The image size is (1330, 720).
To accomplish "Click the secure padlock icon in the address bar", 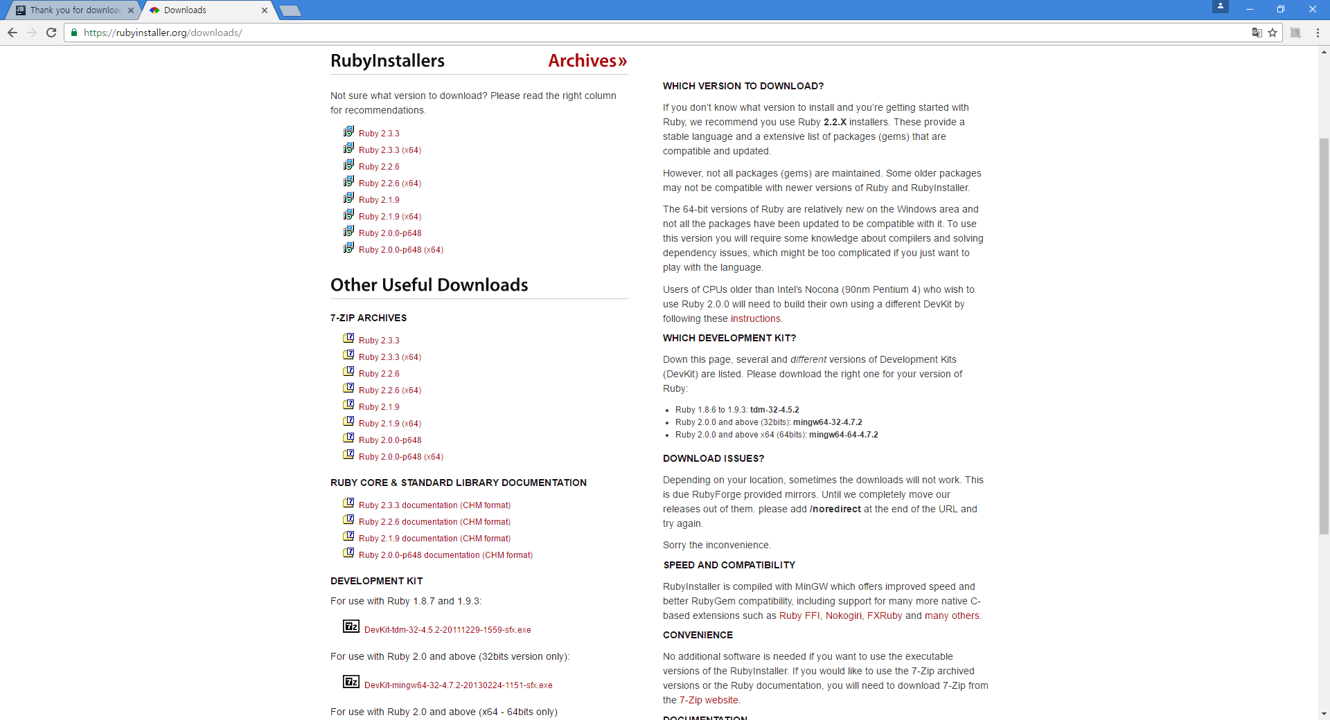I will coord(74,33).
